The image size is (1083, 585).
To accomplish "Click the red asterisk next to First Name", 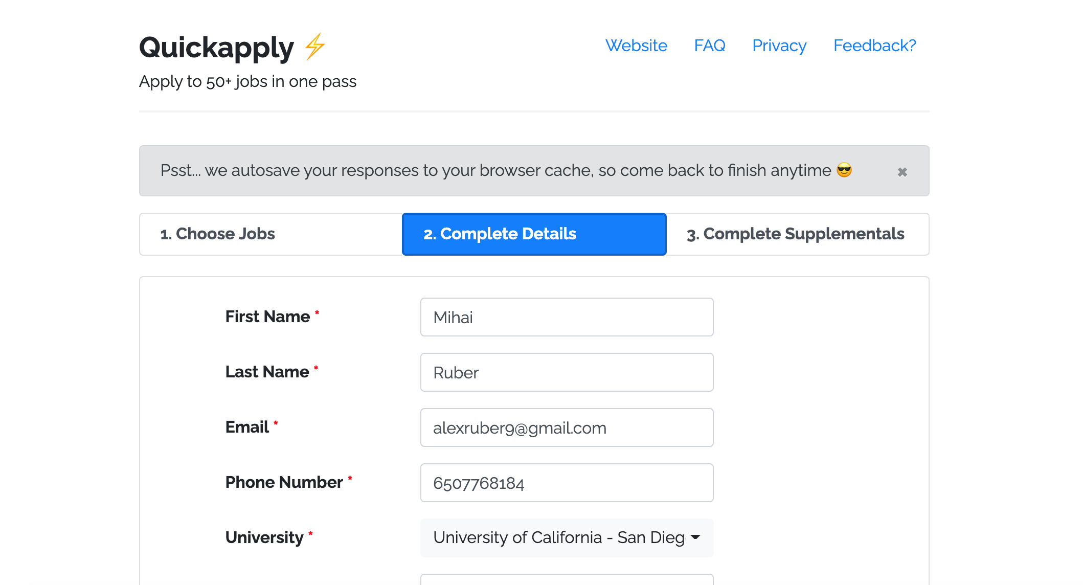I will coord(317,312).
